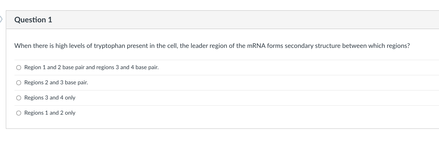Pick the "Regions 1 and 2 only" radio button
The height and width of the screenshot is (141, 439).
click(x=19, y=113)
